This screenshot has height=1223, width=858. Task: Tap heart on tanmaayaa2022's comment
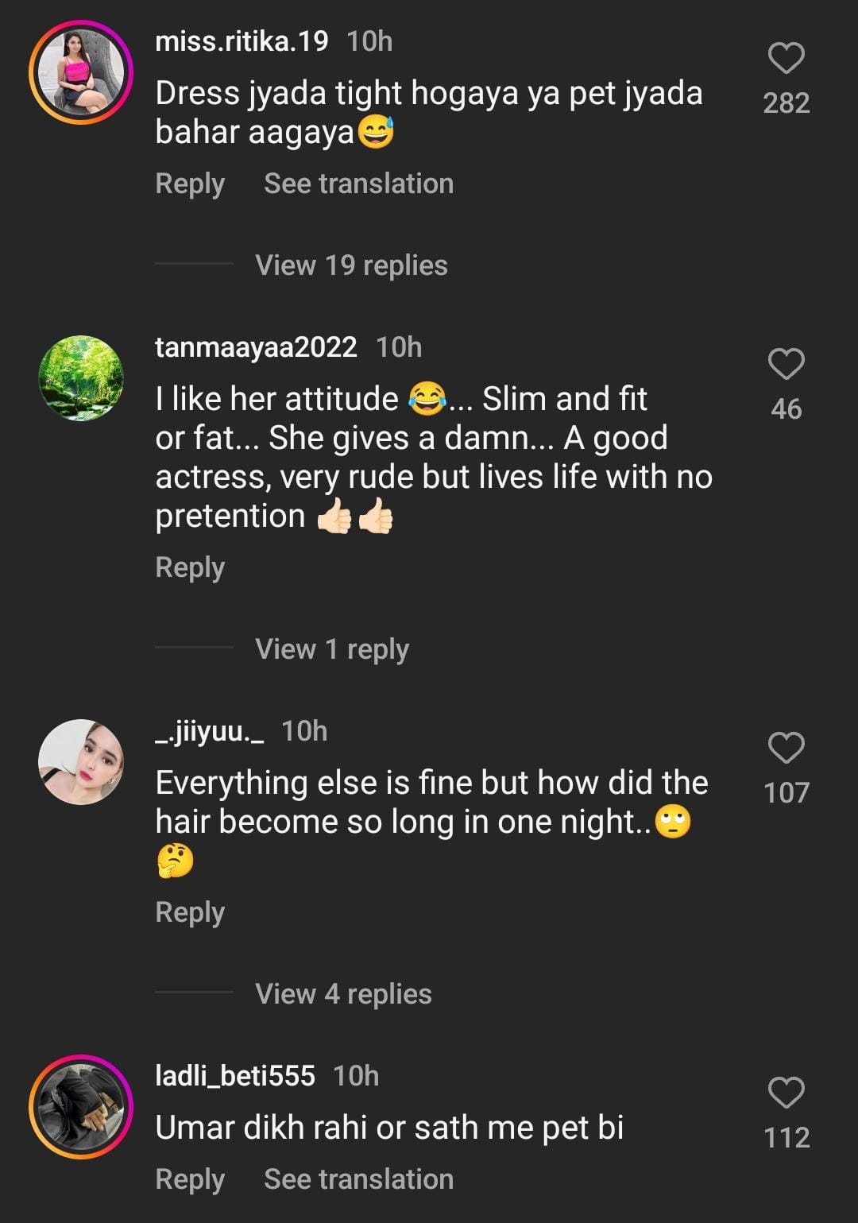click(786, 364)
